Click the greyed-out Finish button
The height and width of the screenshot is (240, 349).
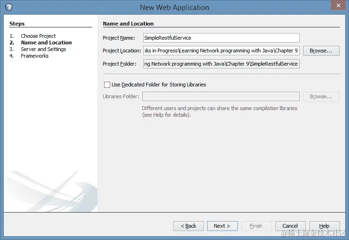click(256, 226)
